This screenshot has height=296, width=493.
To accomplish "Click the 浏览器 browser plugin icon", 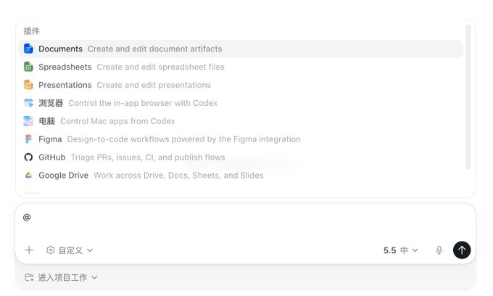I will coord(28,103).
